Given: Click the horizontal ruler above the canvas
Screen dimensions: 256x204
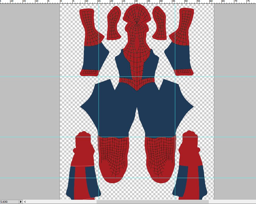Looking at the screenshot, I should pyautogui.click(x=128, y=2).
